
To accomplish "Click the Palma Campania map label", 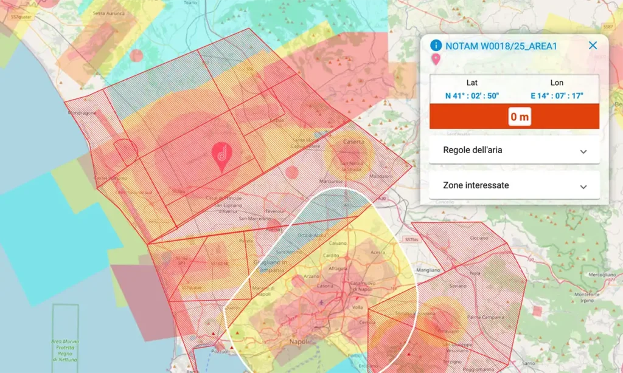I will [486, 317].
